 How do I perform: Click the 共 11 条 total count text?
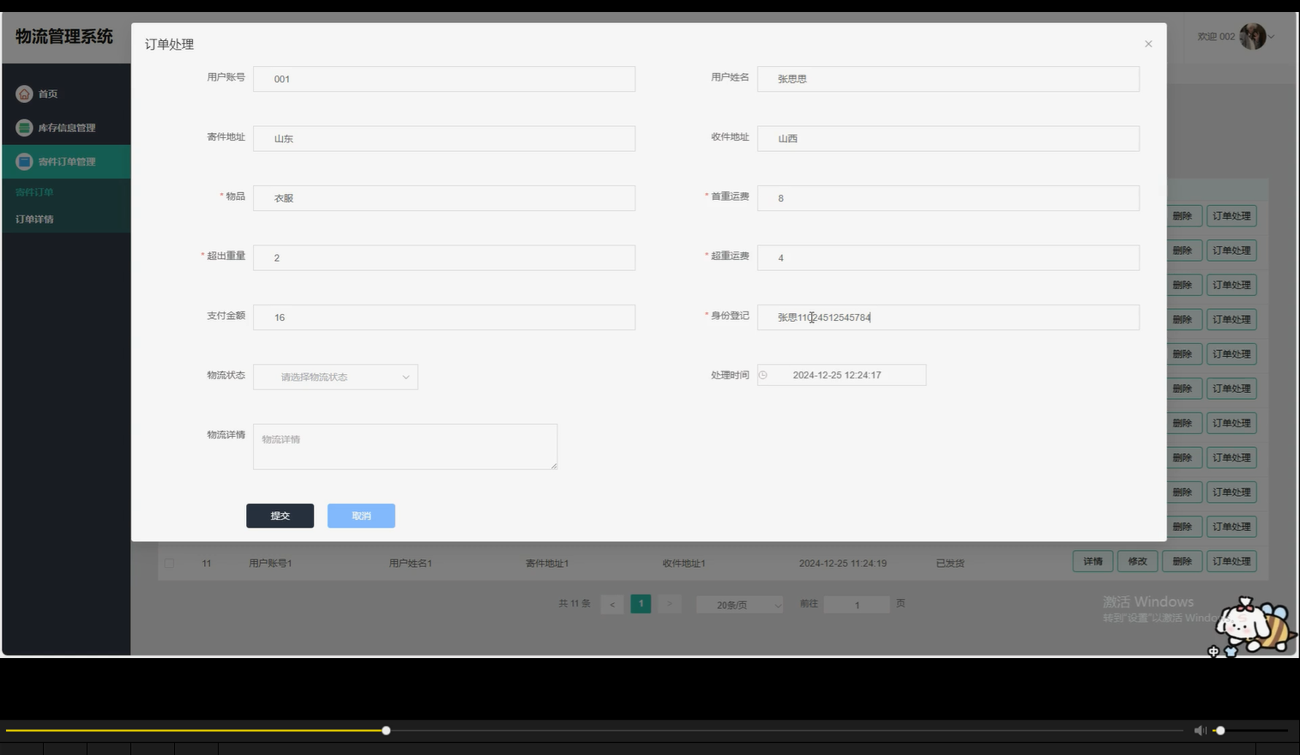click(x=575, y=603)
